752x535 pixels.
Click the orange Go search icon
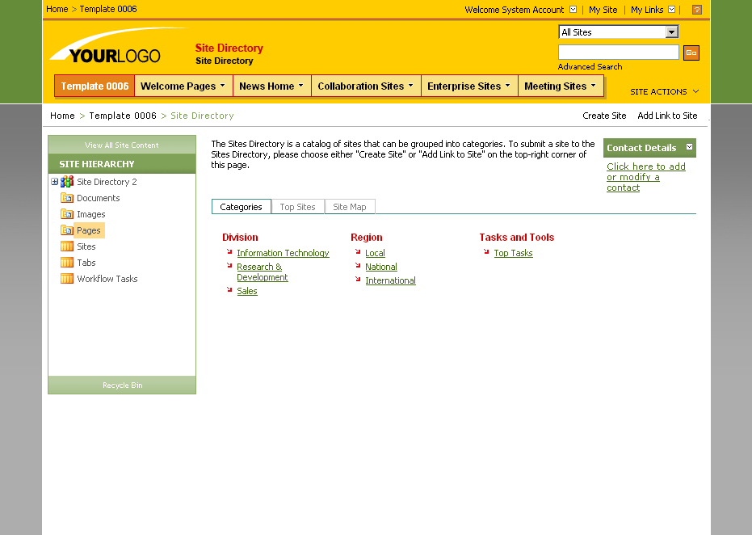click(691, 52)
